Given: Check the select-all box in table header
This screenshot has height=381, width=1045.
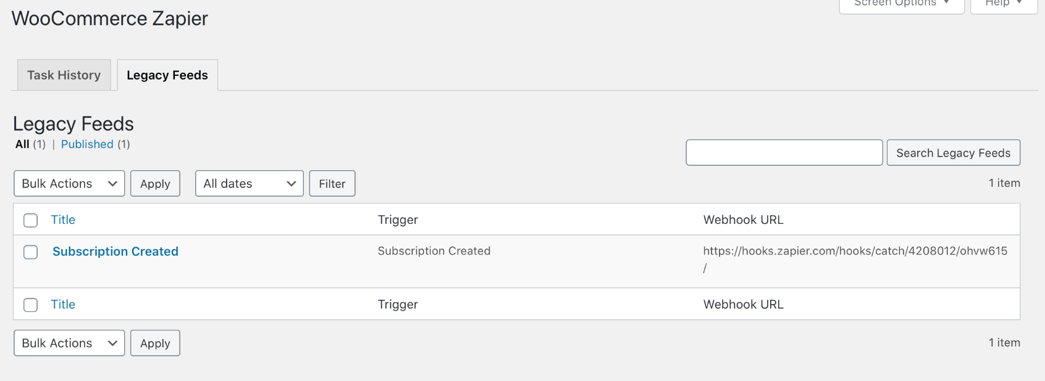Looking at the screenshot, I should tap(31, 220).
